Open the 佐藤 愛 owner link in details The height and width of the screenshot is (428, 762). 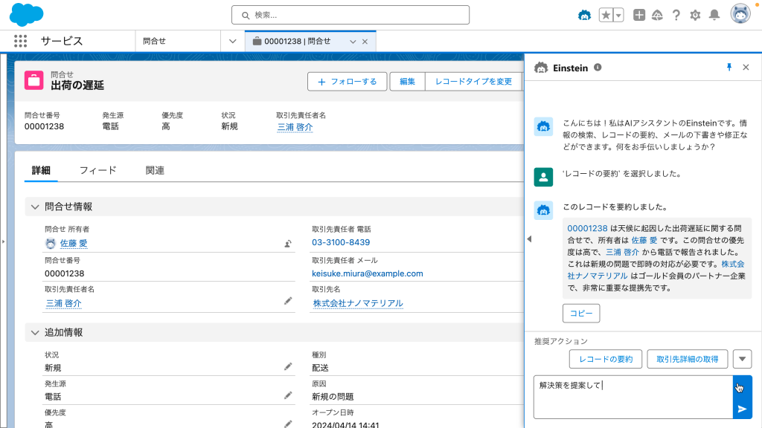click(74, 243)
